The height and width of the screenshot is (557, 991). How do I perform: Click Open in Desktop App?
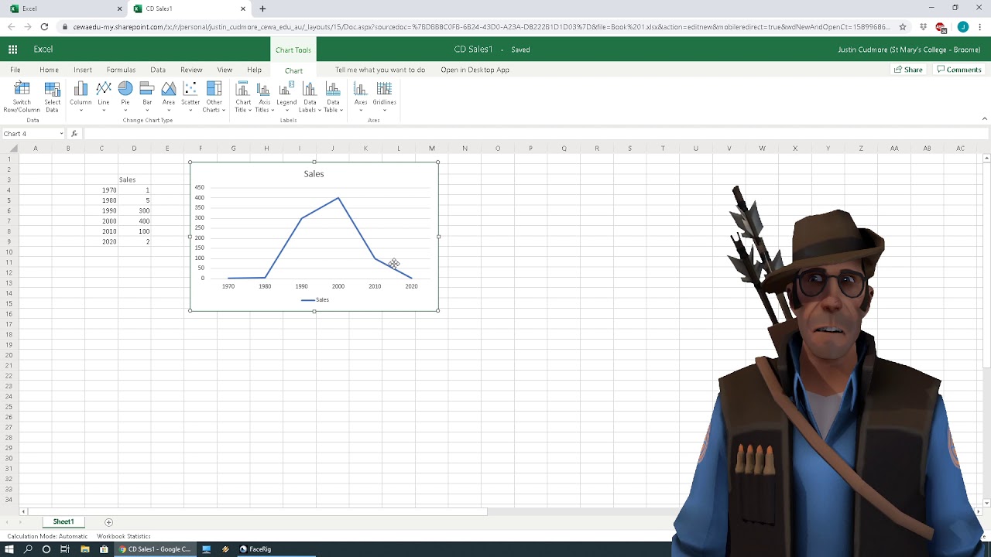[475, 70]
